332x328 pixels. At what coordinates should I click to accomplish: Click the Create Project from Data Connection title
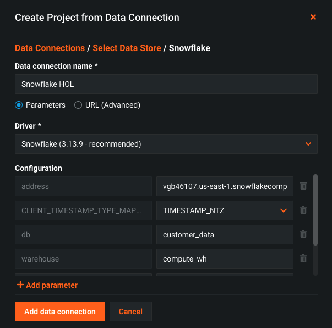[97, 18]
